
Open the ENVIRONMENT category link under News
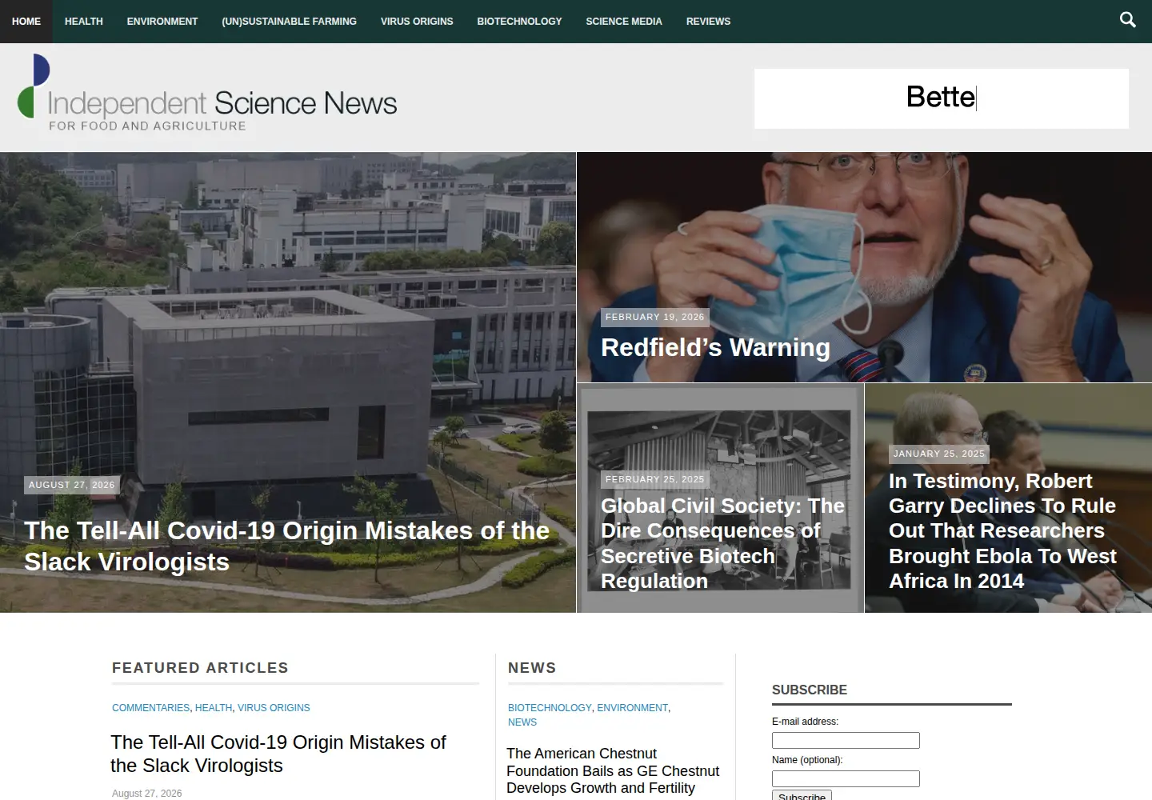tap(632, 708)
